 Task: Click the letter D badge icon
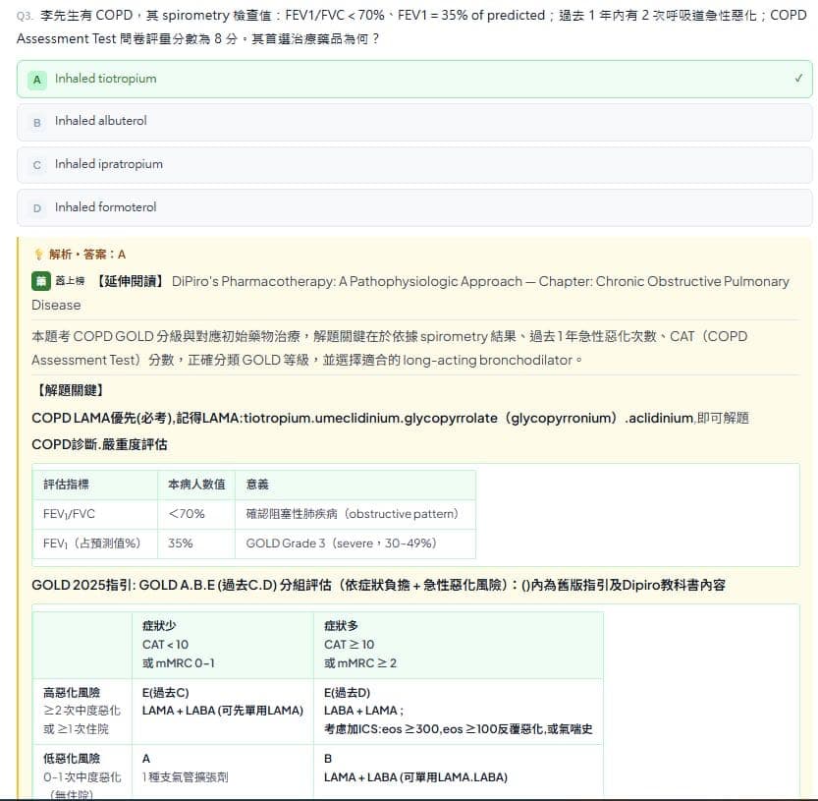pos(37,207)
